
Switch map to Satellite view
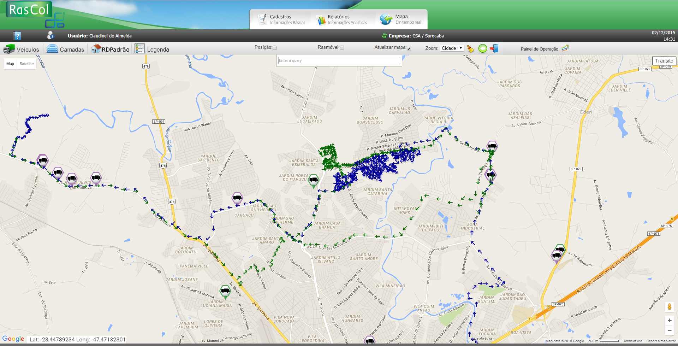click(26, 64)
